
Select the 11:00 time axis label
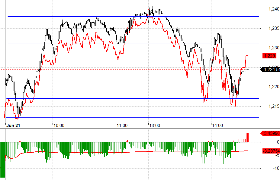(x=122, y=126)
